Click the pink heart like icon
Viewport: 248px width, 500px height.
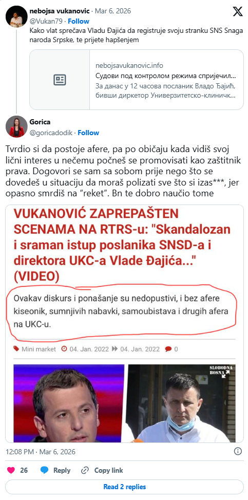[x=11, y=470]
